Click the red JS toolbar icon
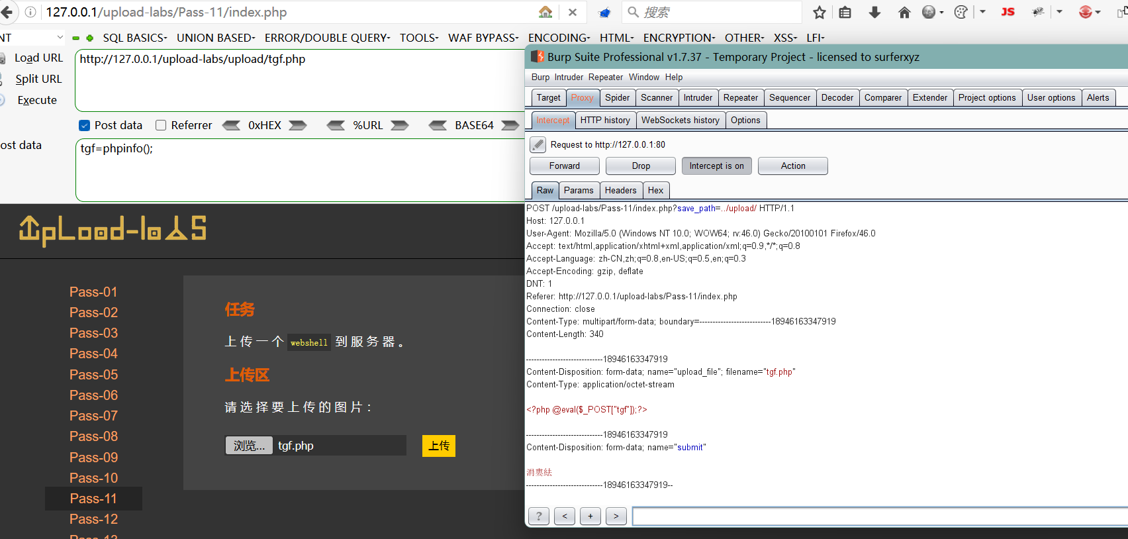Image resolution: width=1128 pixels, height=539 pixels. pyautogui.click(x=1008, y=12)
